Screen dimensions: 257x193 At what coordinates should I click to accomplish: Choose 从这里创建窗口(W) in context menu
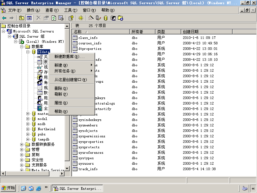[72, 80]
